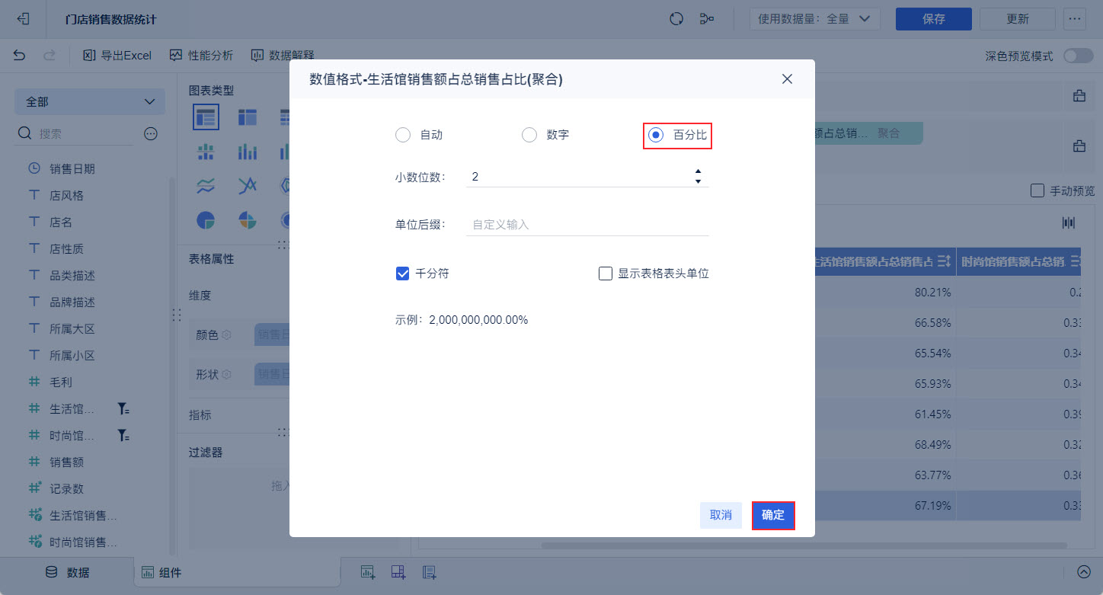
Task: Increase decimal places with the up arrow
Action: (x=698, y=171)
